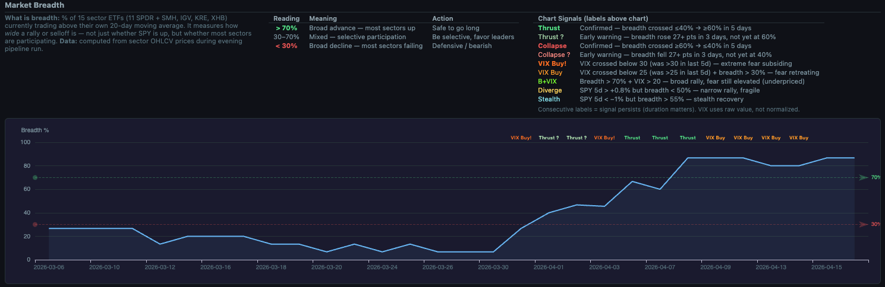Click the 2026-03-06 x-axis date

click(x=49, y=267)
